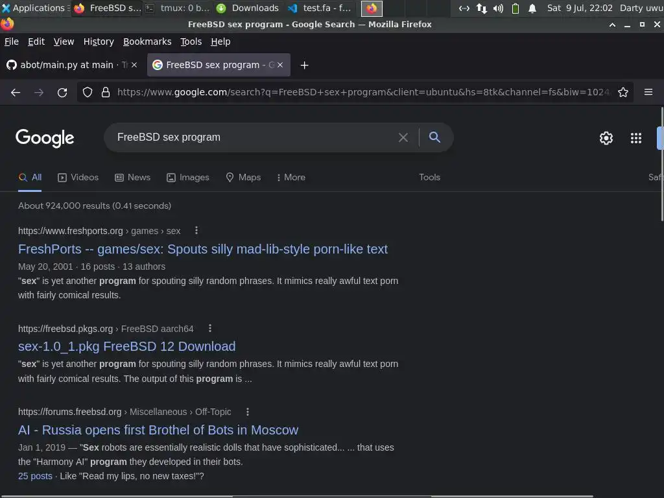Open Russia Brothel of Bots forum link
This screenshot has height=498, width=664.
pos(158,430)
